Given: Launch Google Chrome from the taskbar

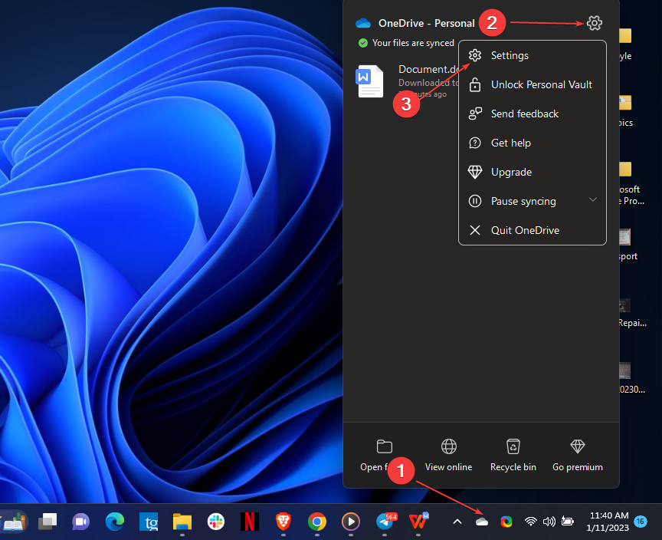Looking at the screenshot, I should click(x=316, y=522).
